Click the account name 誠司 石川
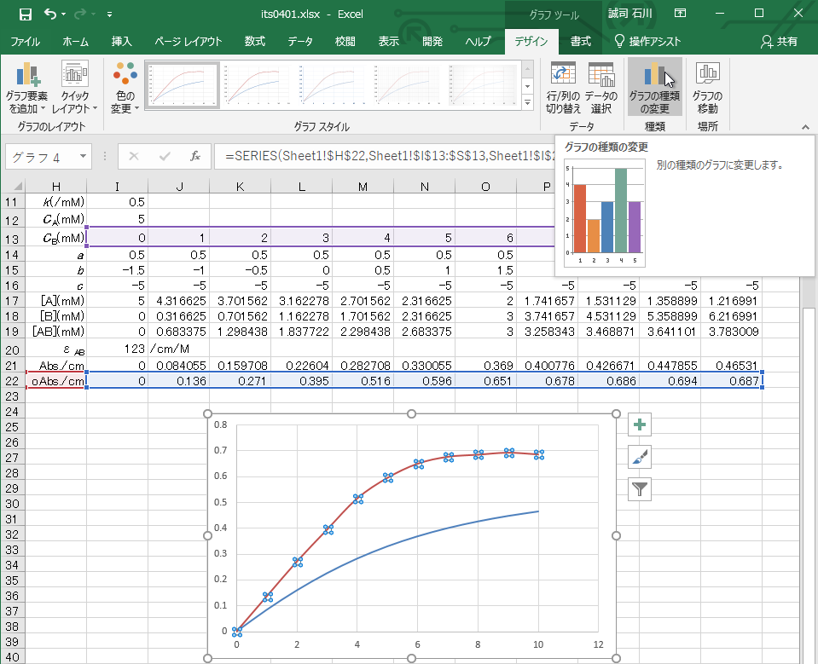This screenshot has width=818, height=664. (x=629, y=14)
